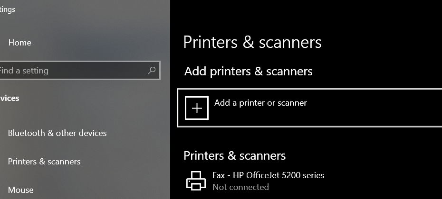
Task: Click the large Printers & scanners page title
Action: point(252,42)
